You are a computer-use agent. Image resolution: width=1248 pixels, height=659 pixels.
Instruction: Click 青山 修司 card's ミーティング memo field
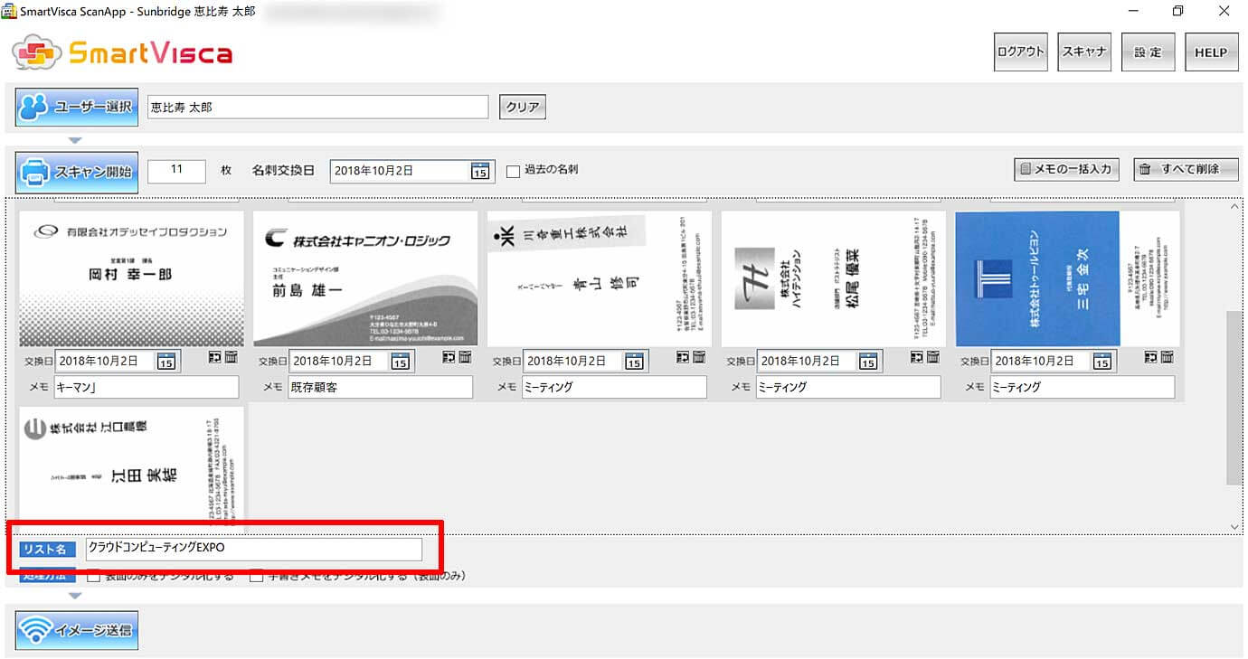pyautogui.click(x=614, y=387)
